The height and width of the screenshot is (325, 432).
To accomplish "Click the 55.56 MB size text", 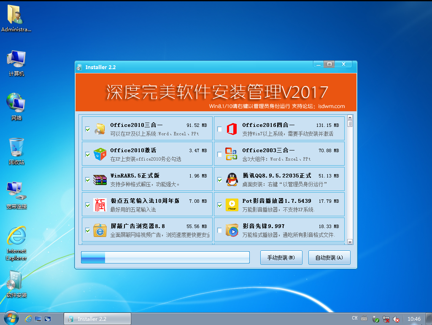I will pyautogui.click(x=197, y=226).
